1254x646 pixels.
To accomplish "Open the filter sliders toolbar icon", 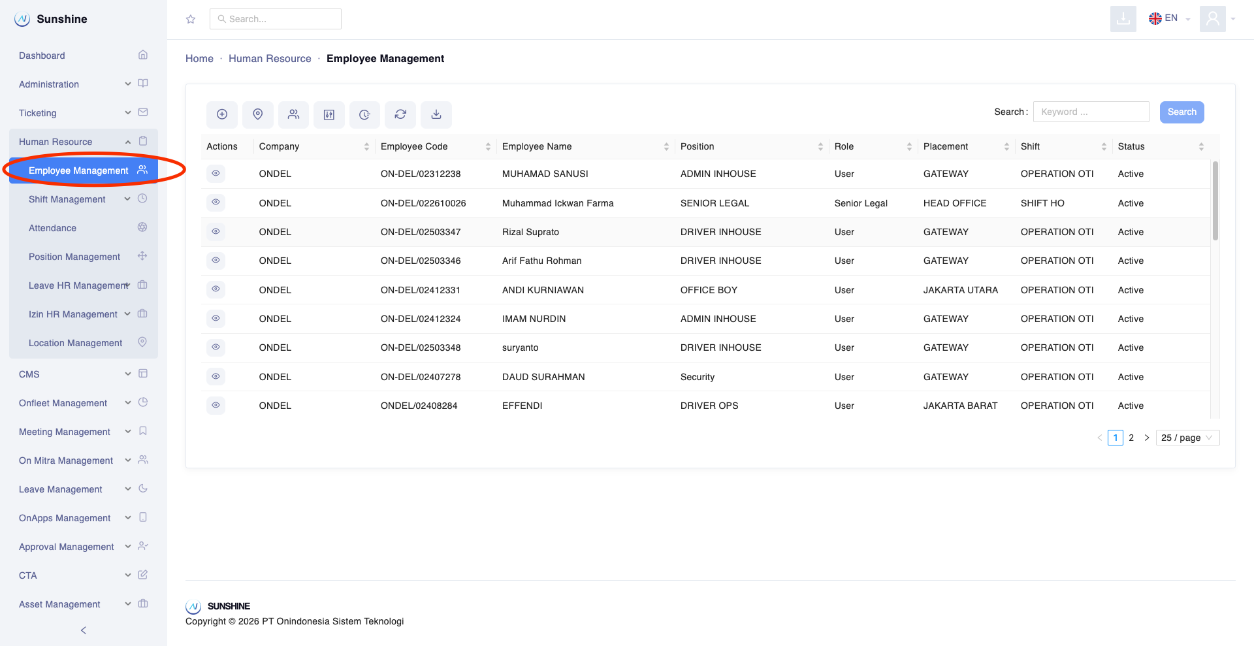I will [329, 114].
